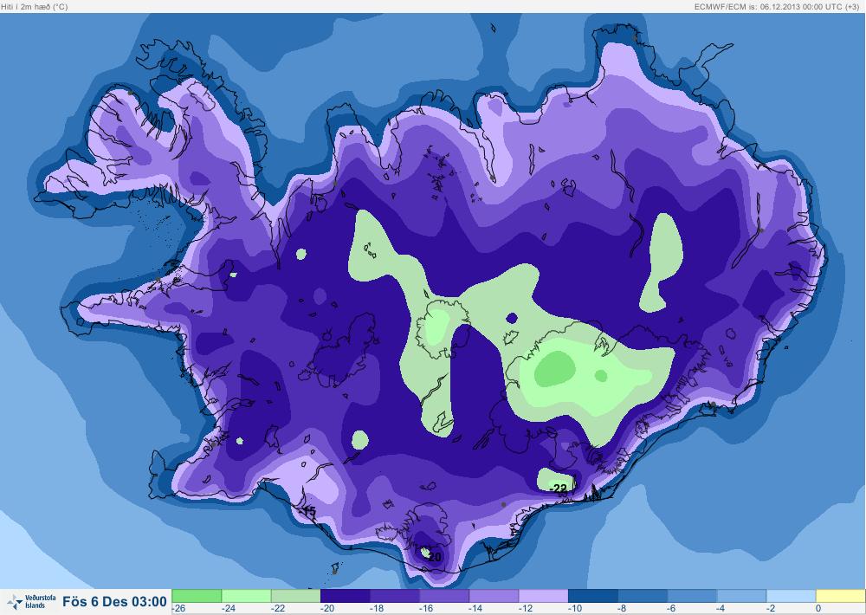Viewport: 866px width, 615px height.
Task: Click the '-2' legend scale label
Action: (x=771, y=608)
